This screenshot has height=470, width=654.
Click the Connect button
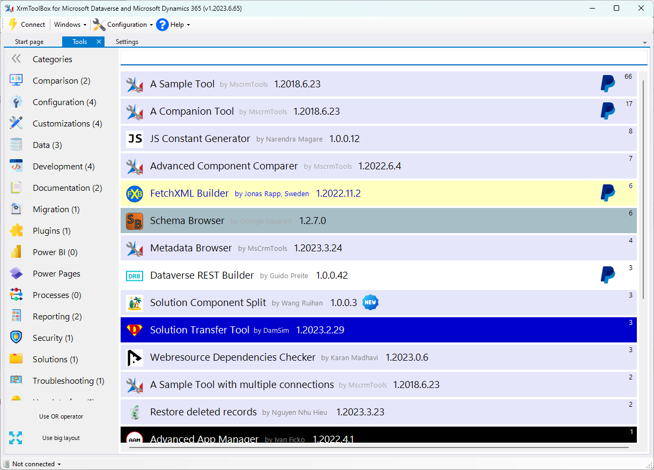[27, 25]
